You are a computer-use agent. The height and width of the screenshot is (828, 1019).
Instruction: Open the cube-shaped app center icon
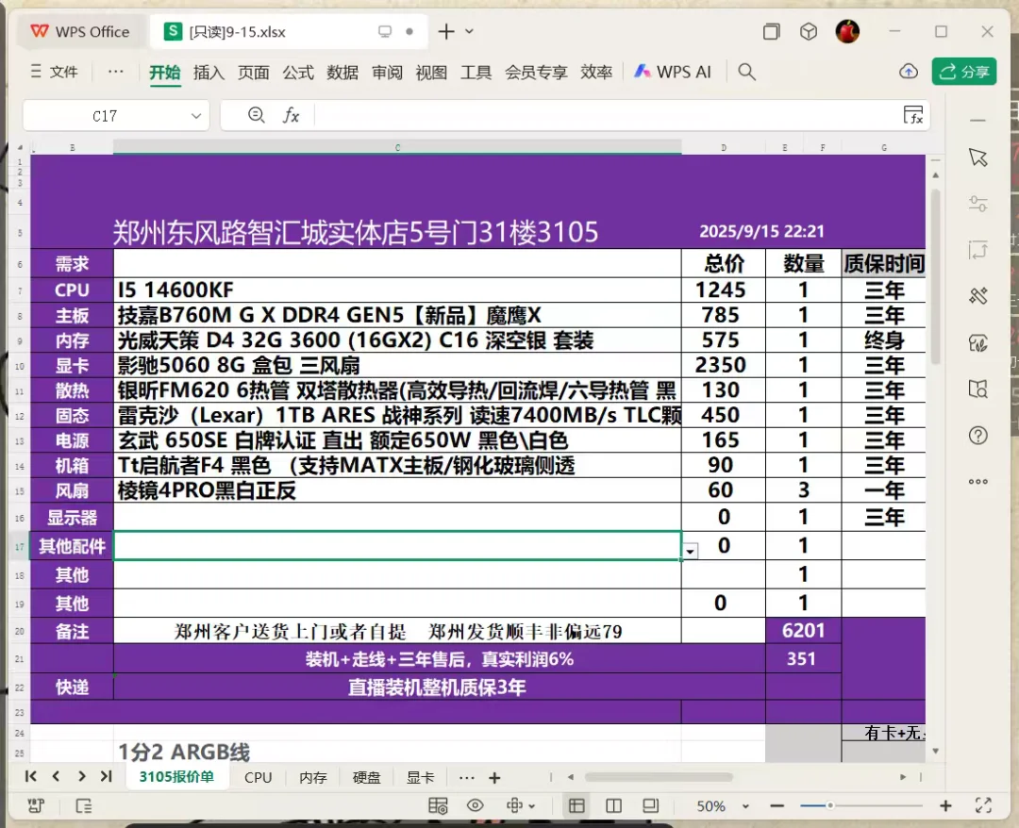(x=809, y=31)
